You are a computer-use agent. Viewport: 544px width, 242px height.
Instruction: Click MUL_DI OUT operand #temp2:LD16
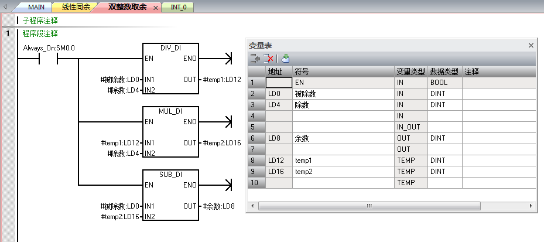click(222, 143)
